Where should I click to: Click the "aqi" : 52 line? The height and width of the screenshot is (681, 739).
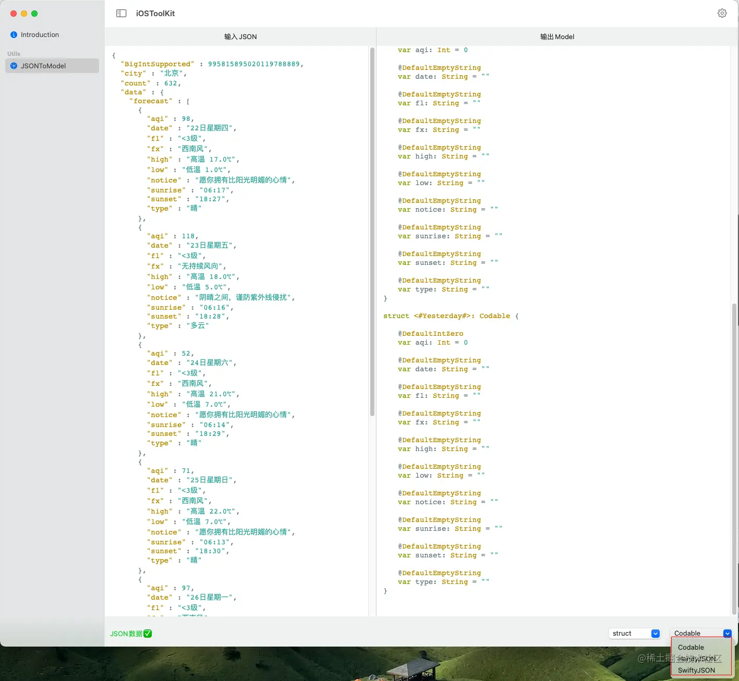(x=171, y=354)
